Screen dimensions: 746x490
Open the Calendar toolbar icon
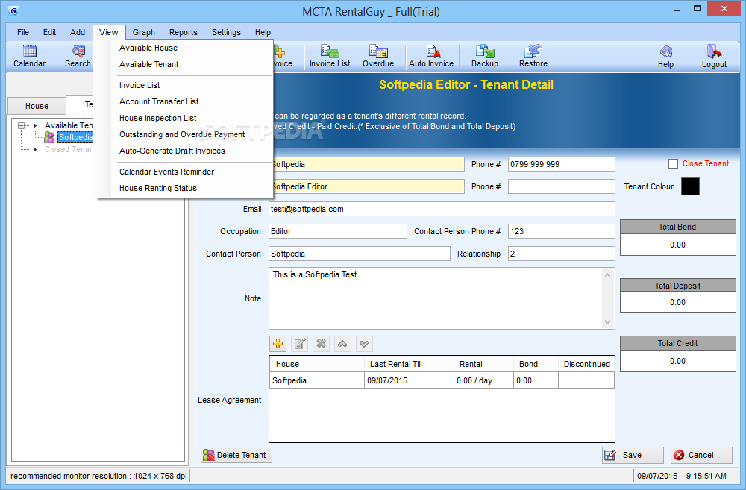click(x=30, y=56)
